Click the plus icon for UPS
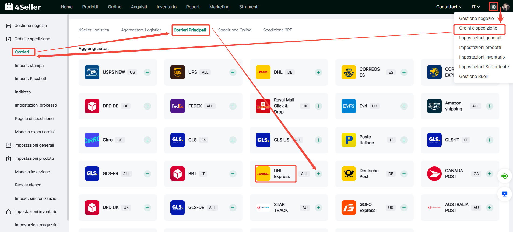 (233, 72)
